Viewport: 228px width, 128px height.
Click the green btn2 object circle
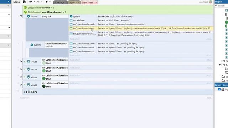coord(44,71)
